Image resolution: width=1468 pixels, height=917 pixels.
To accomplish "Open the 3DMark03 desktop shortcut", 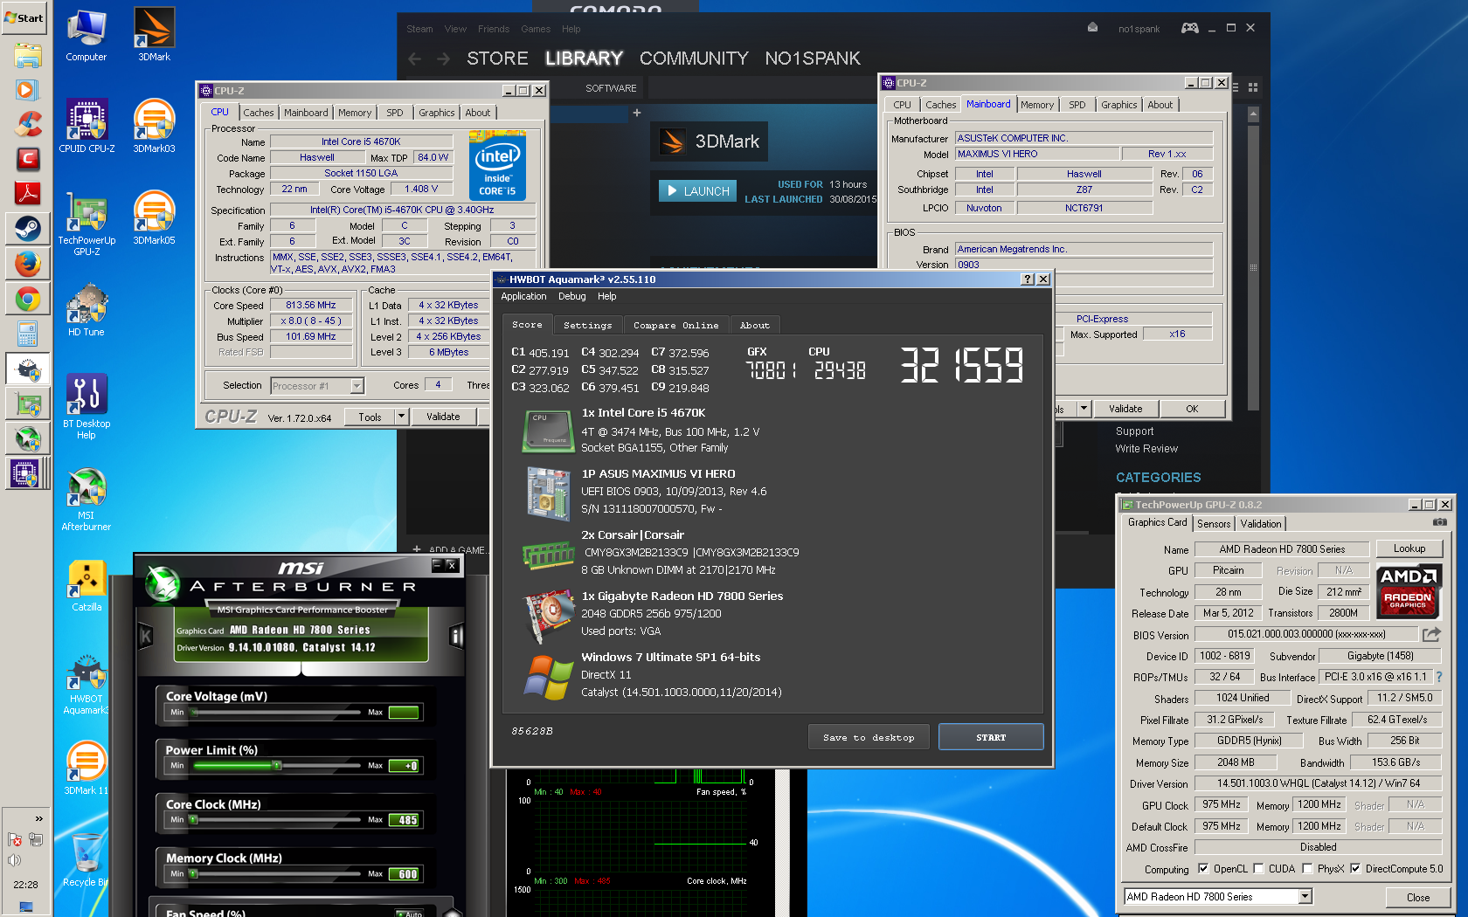I will pyautogui.click(x=154, y=127).
